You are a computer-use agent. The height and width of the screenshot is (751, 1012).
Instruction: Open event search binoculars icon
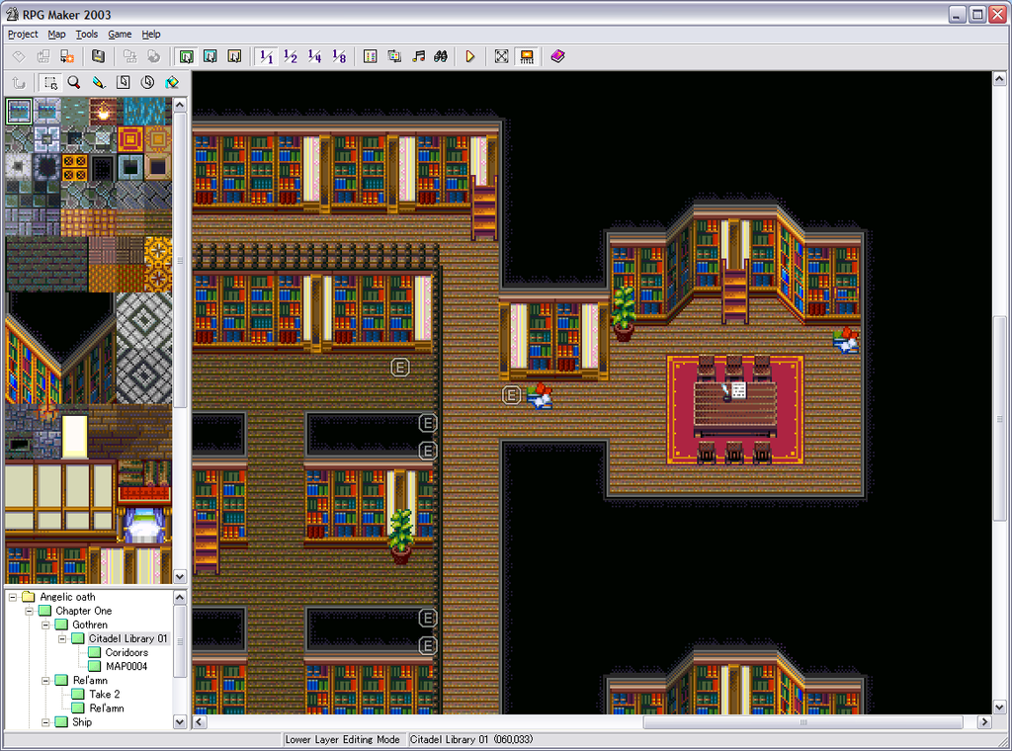(x=441, y=56)
